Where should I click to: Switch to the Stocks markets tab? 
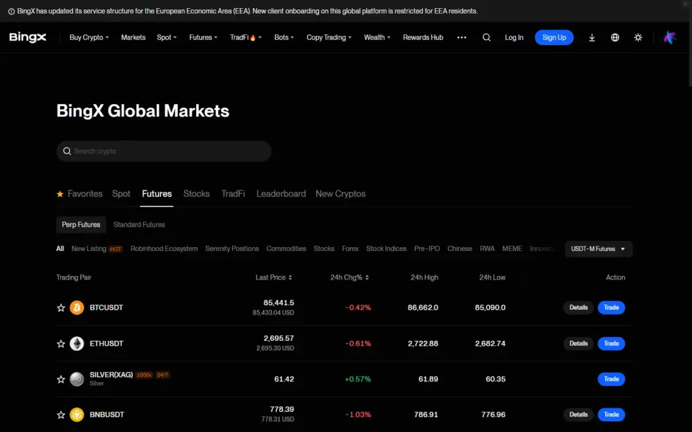click(x=197, y=194)
